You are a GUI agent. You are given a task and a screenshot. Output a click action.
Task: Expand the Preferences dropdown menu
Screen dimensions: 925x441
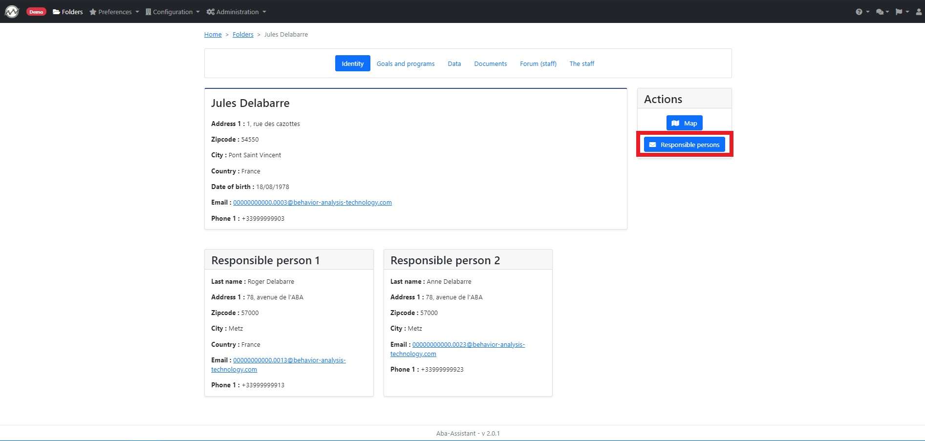[114, 12]
